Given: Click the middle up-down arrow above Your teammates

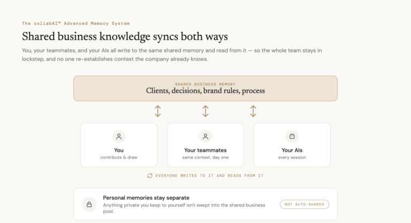Looking at the screenshot, I should point(205,111).
